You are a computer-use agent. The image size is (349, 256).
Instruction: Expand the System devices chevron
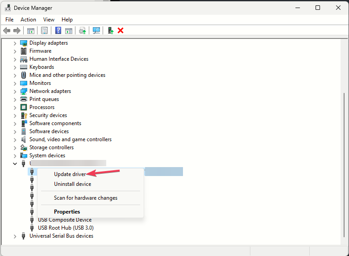coord(15,156)
